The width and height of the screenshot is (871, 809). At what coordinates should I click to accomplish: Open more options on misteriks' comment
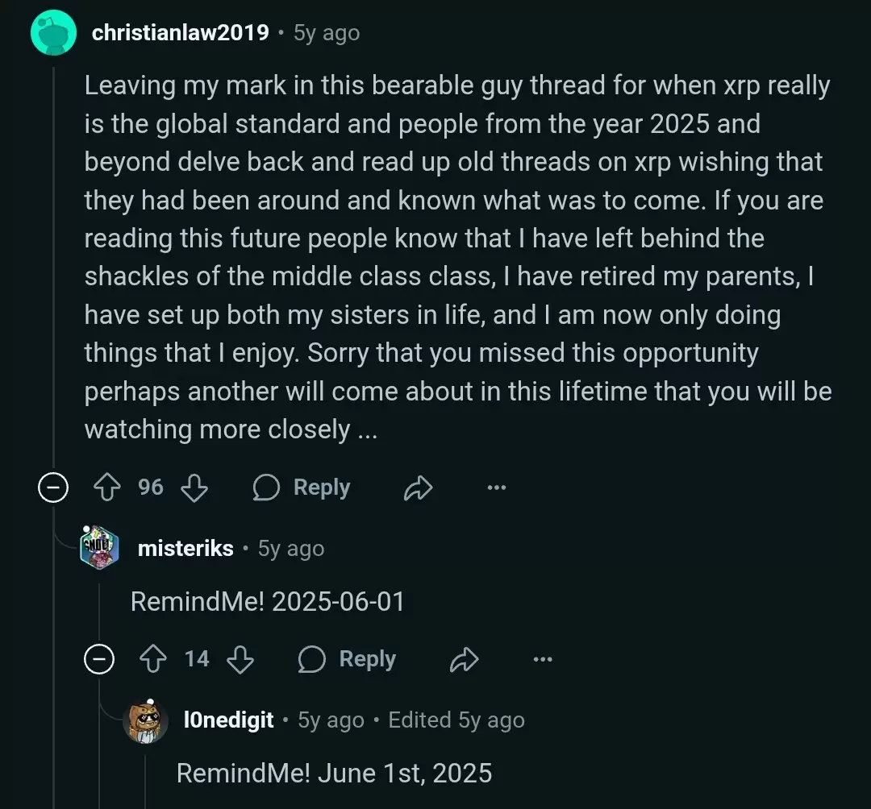543,659
